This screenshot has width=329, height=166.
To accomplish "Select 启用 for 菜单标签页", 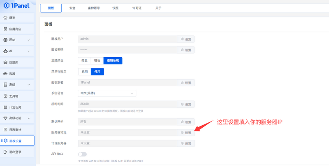I will point(84,72).
